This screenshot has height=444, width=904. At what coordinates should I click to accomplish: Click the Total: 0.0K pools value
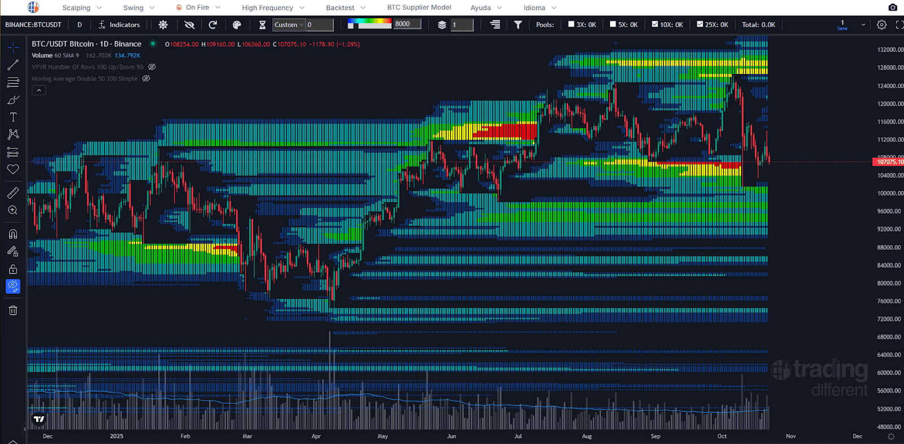(758, 25)
